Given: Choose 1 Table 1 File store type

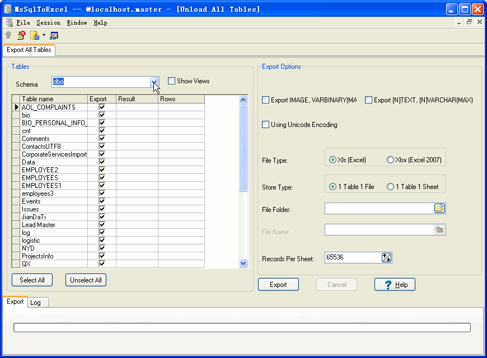Looking at the screenshot, I should pos(333,187).
